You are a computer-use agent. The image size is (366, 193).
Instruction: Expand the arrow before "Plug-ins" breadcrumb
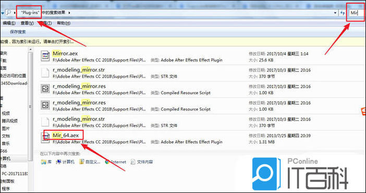[15, 13]
